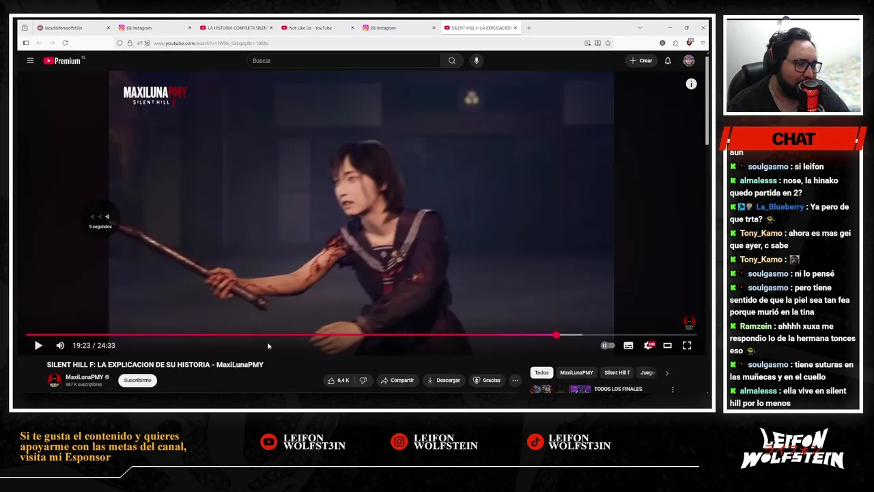Open YouTube notifications bell
The image size is (874, 492).
(668, 61)
